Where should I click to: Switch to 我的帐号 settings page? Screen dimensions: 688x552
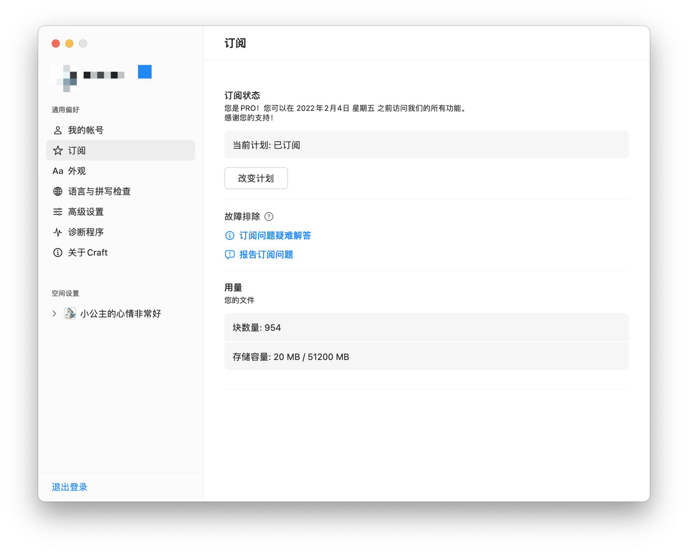[x=85, y=130]
